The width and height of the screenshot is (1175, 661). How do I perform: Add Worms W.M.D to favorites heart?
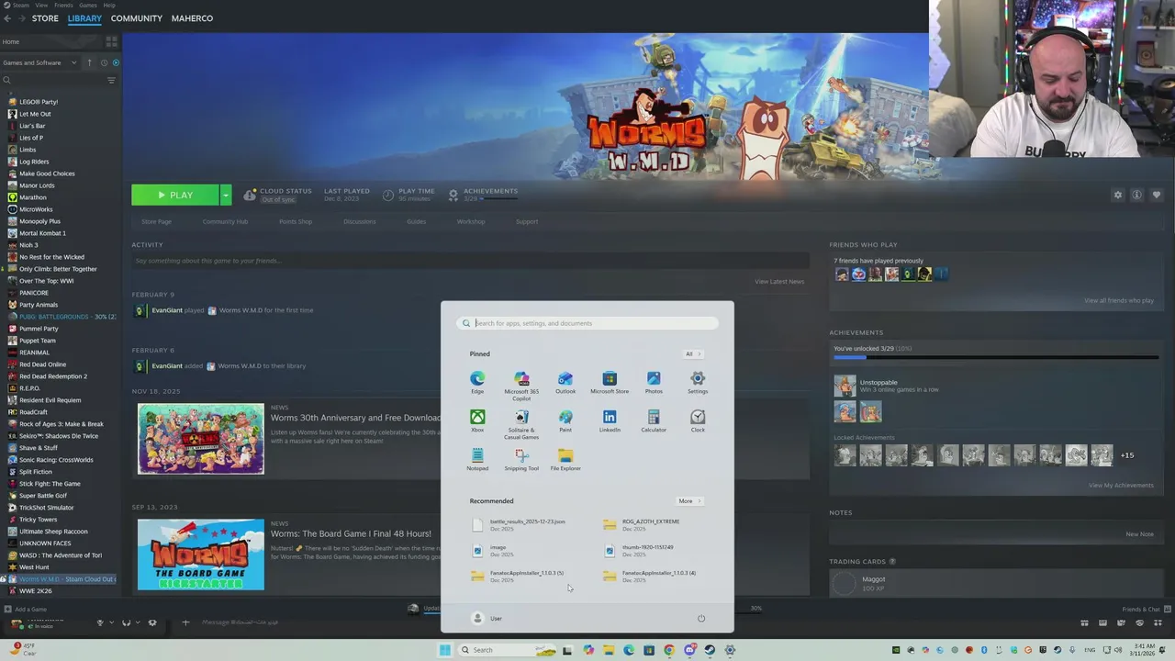pyautogui.click(x=1156, y=195)
